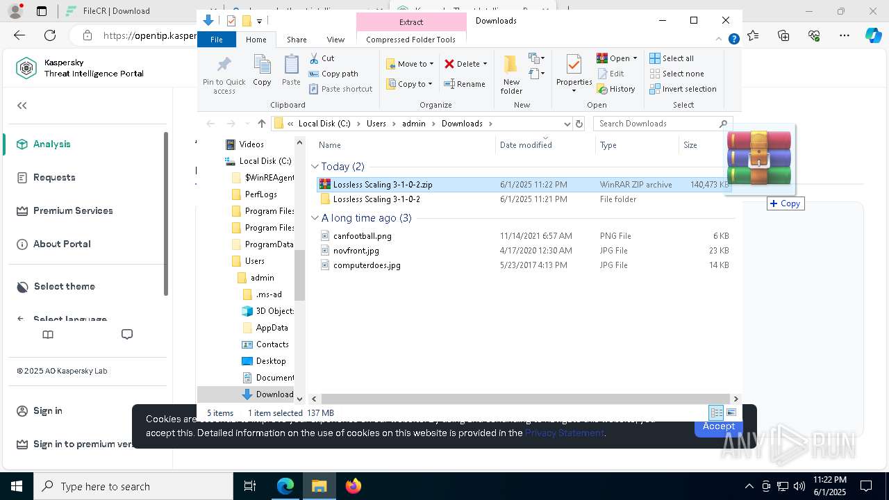This screenshot has width=889, height=500.
Task: Open the File ribbon tab
Action: pyautogui.click(x=217, y=40)
